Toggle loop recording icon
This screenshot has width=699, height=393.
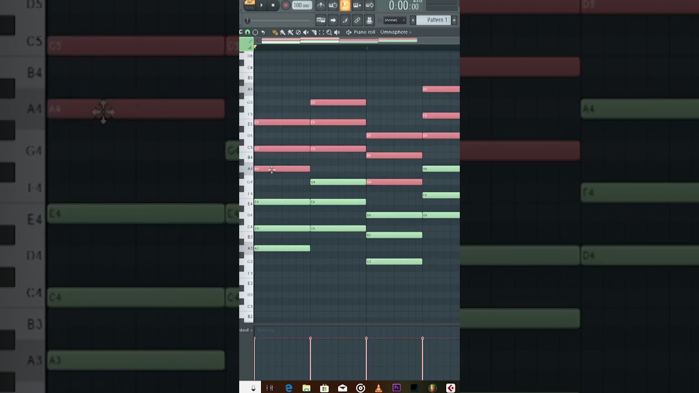click(370, 5)
